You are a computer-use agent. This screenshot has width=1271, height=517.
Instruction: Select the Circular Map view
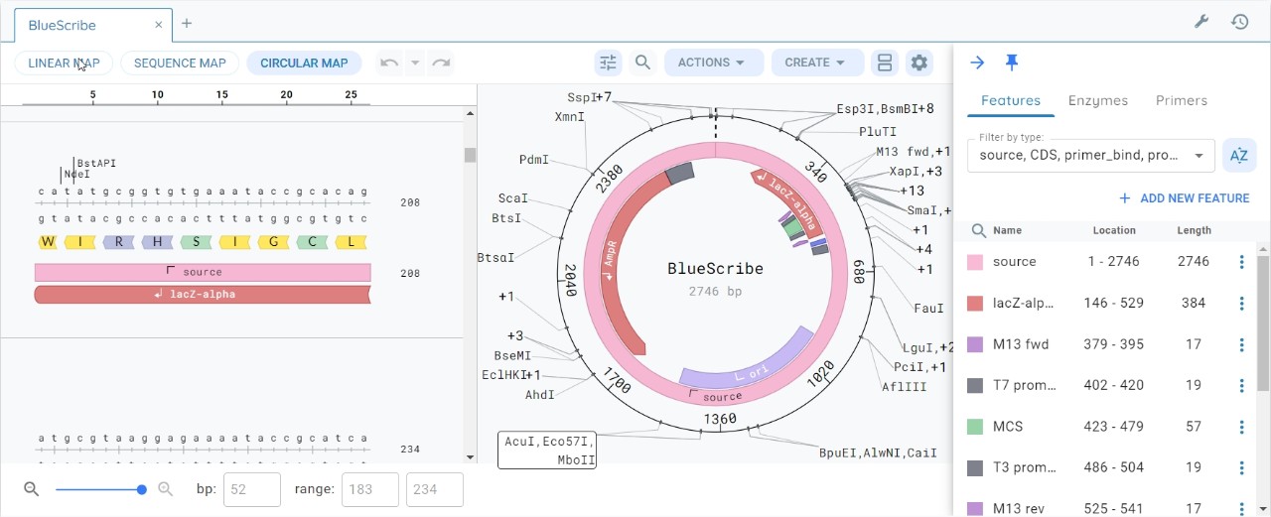(x=304, y=64)
